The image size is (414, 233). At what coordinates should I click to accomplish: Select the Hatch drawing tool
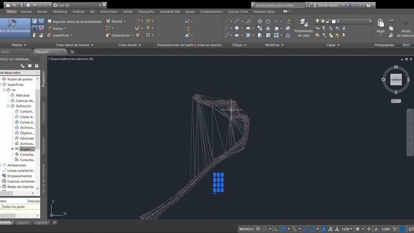pos(248,35)
